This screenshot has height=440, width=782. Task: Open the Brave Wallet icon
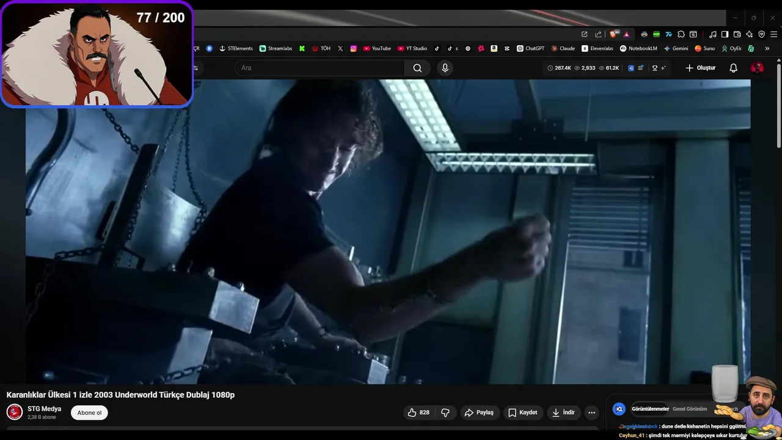point(737,34)
